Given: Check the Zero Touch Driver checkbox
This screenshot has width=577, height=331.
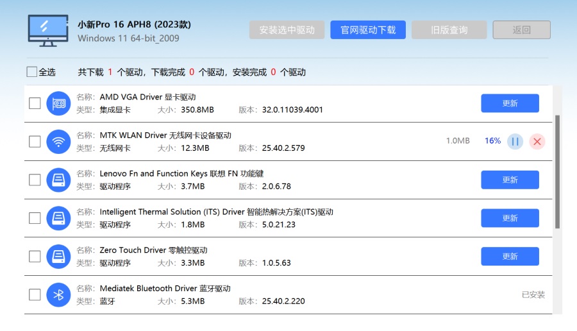Looking at the screenshot, I should (35, 256).
